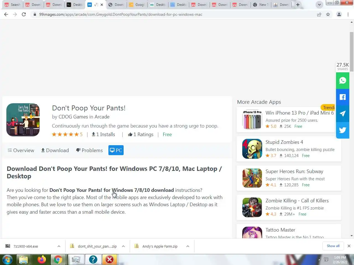The image size is (354, 265).
Task: Open the downloaded 7z1900-x64.exe file
Action: (x=26, y=246)
